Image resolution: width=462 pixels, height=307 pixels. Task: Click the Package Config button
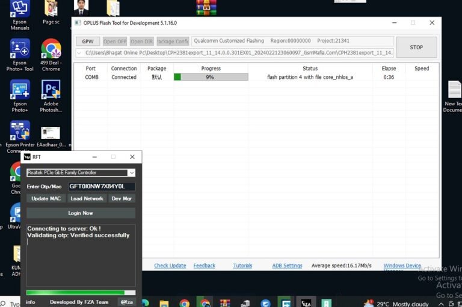point(173,42)
